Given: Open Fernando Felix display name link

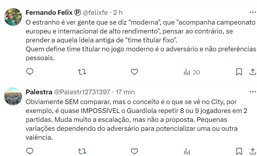Looking at the screenshot, I should click(49, 12).
